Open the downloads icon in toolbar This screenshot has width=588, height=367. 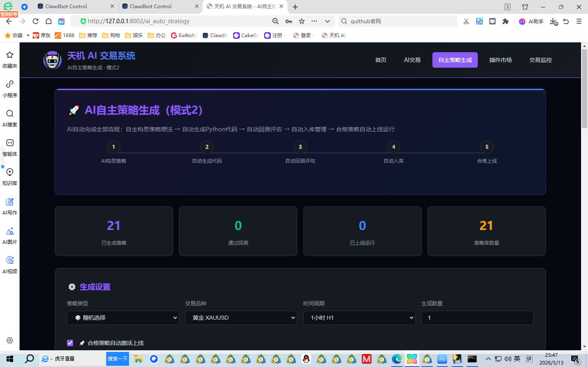(553, 21)
